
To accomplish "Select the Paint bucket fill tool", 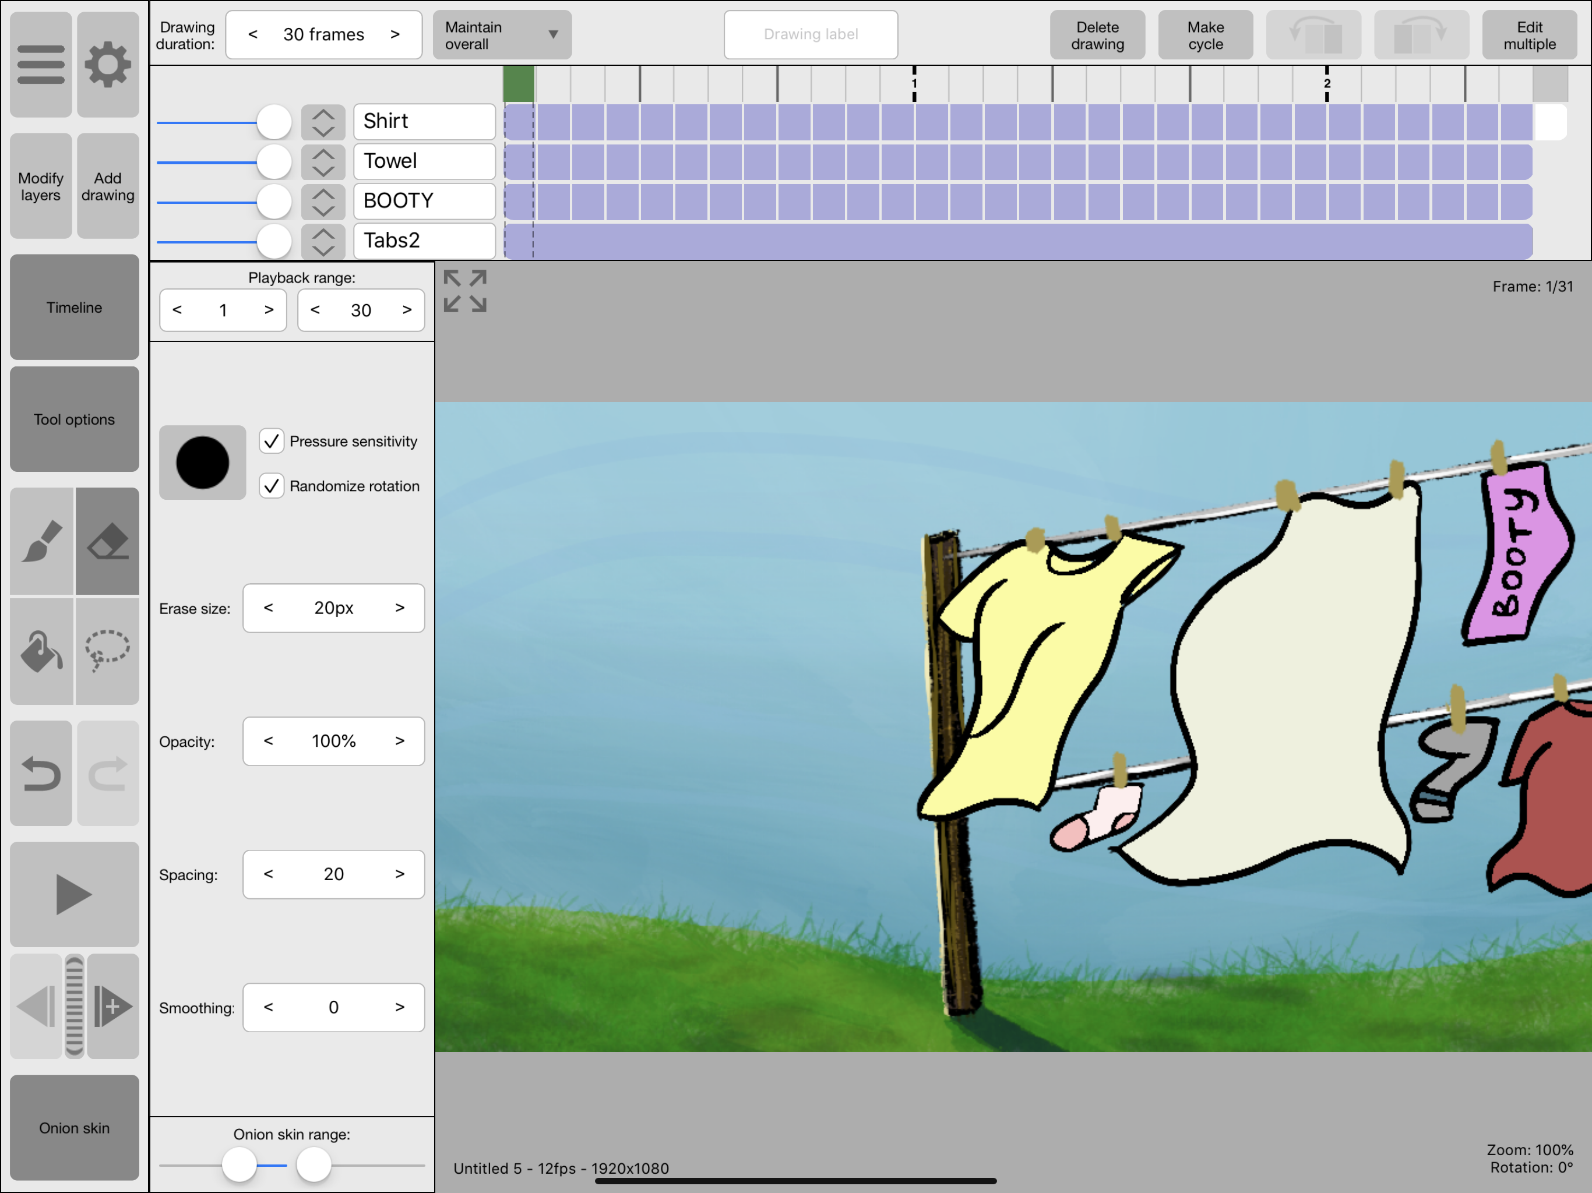I will click(42, 651).
